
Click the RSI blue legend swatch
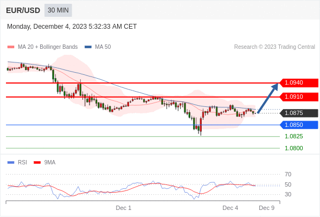coord(11,163)
